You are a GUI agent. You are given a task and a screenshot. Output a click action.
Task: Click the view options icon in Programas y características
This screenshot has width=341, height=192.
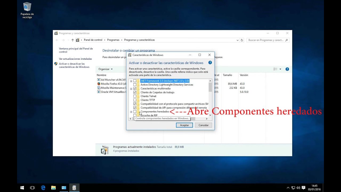point(275,69)
